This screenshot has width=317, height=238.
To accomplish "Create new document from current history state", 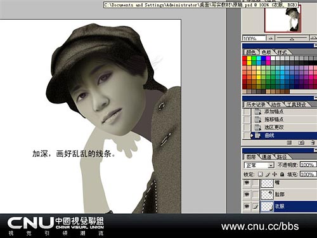I will click(289, 143).
